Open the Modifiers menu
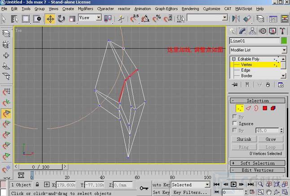Image resolution: width=290 pixels, height=196 pixels. click(85, 9)
